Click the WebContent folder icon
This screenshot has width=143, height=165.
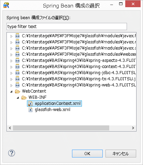[x=17, y=91]
